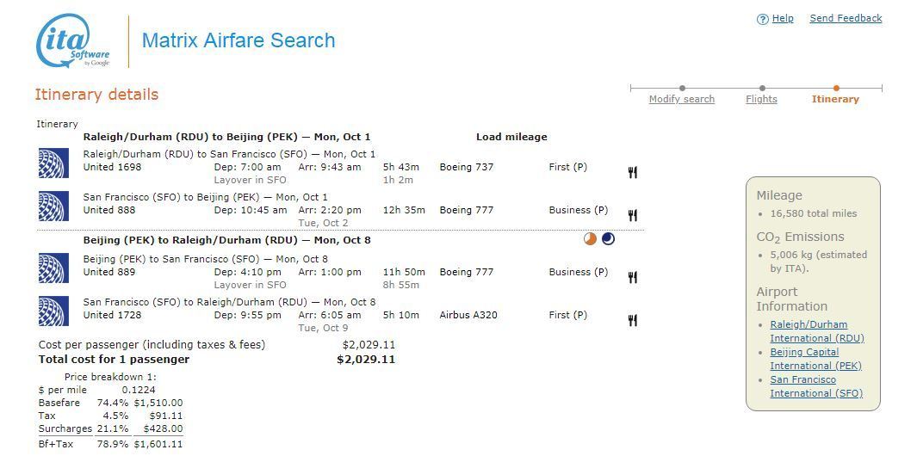
Task: Click meal icon for United 889
Action: coord(632,278)
